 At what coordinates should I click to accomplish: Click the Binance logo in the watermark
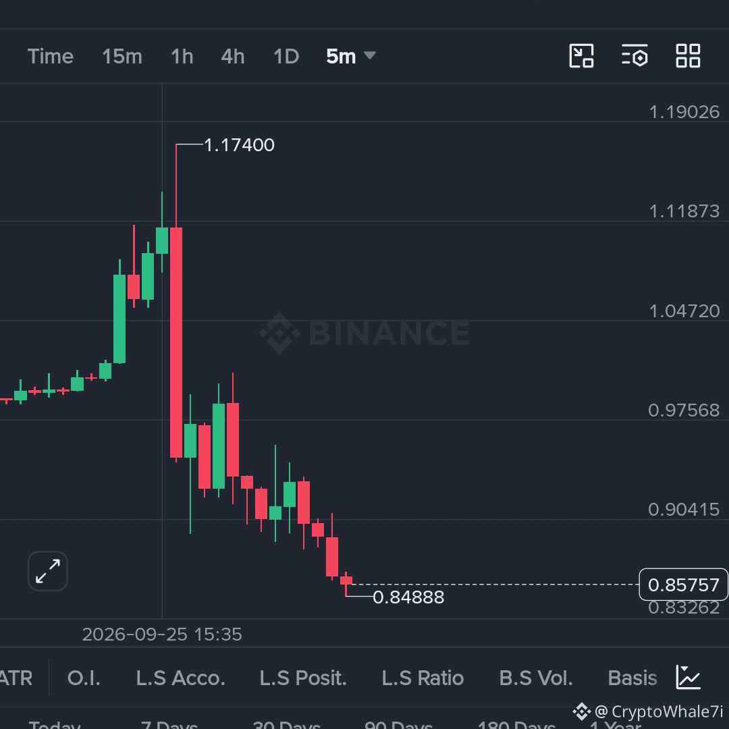point(279,333)
